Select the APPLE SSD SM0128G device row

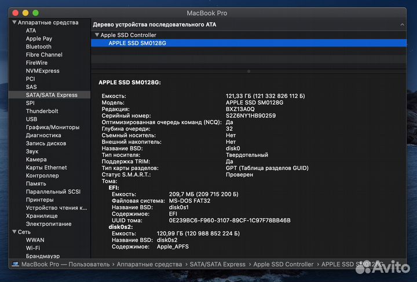click(137, 43)
